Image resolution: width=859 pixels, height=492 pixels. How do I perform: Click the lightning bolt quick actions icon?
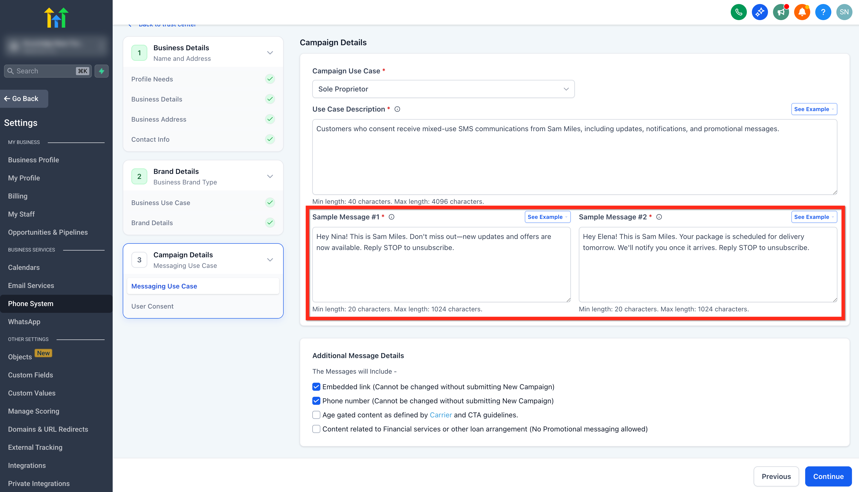(101, 71)
